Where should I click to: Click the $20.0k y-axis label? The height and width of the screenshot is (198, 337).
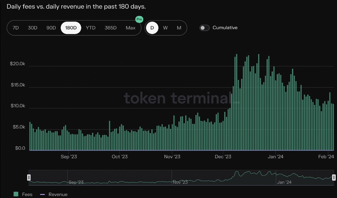[x=17, y=64]
